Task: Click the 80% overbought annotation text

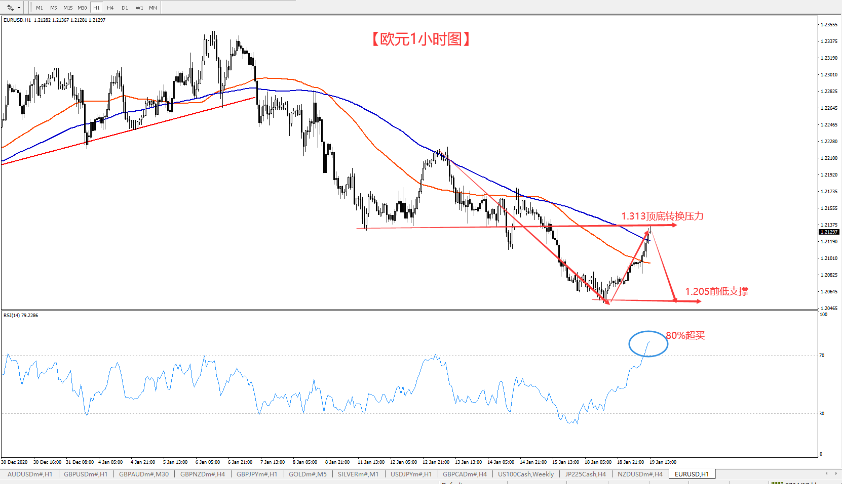Action: (685, 335)
